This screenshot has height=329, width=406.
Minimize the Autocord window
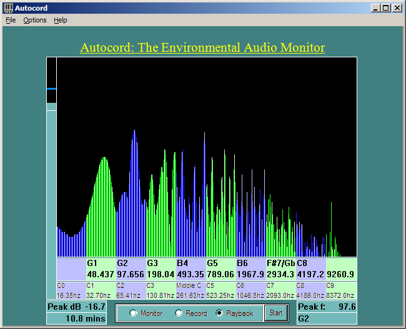point(375,8)
